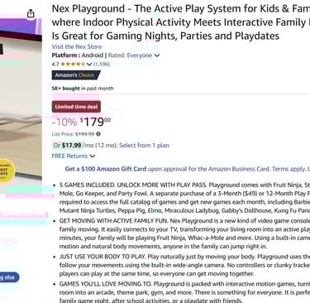
Task: Click the Amazon's Choice badge
Action: (x=76, y=75)
